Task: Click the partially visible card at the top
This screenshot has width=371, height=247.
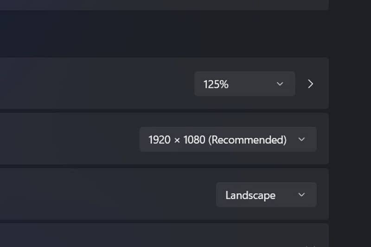Action: pos(162,4)
